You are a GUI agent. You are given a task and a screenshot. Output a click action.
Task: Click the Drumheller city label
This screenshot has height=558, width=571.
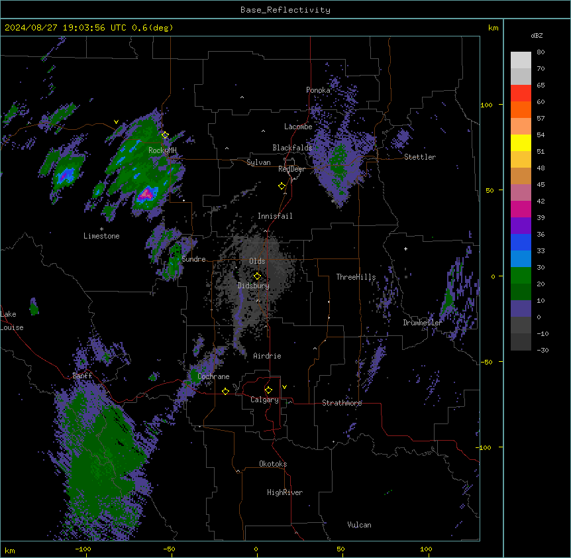coord(423,323)
